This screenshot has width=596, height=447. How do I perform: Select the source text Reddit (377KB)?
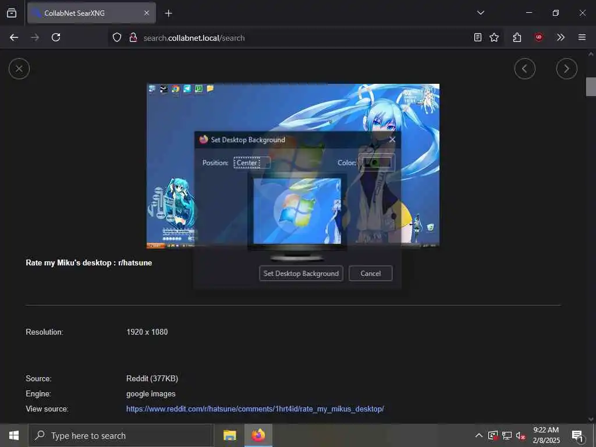[x=152, y=378]
